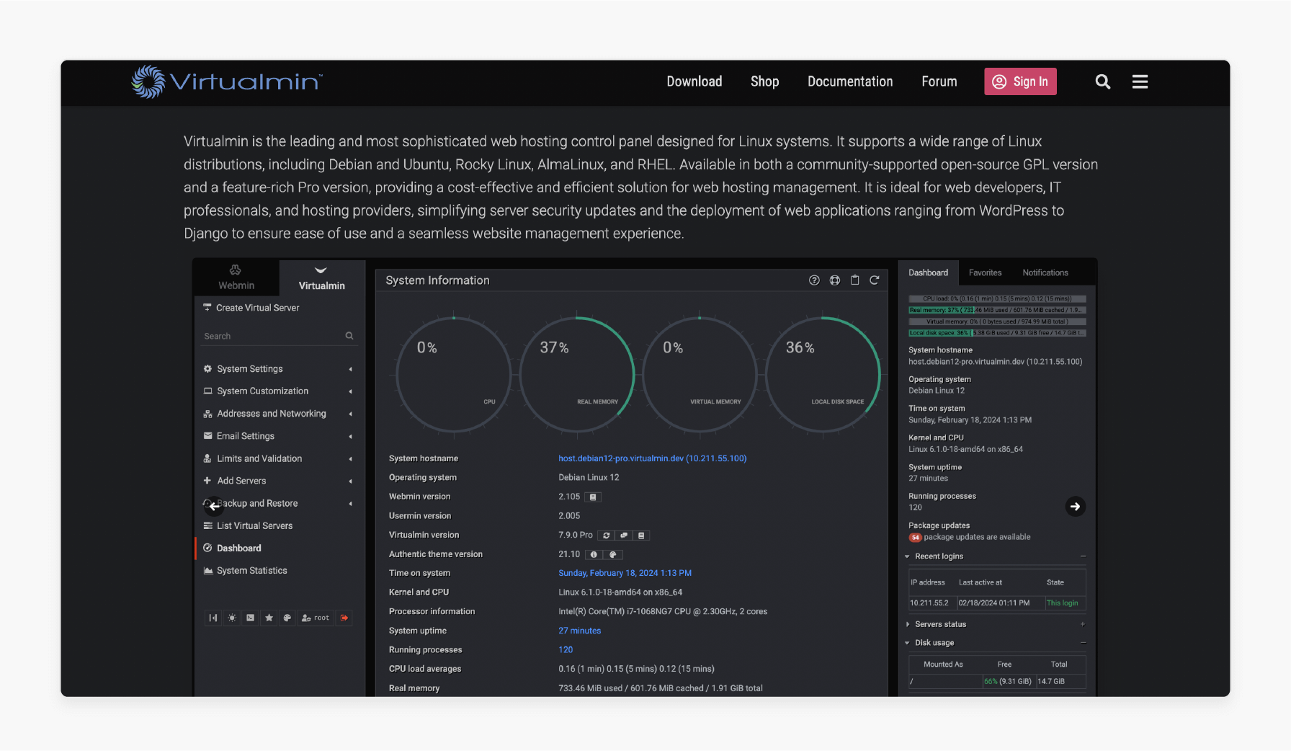Image resolution: width=1291 pixels, height=751 pixels.
Task: Click the two-cards icon beside Virtualmin version 7.9.0 Pro
Action: point(624,535)
